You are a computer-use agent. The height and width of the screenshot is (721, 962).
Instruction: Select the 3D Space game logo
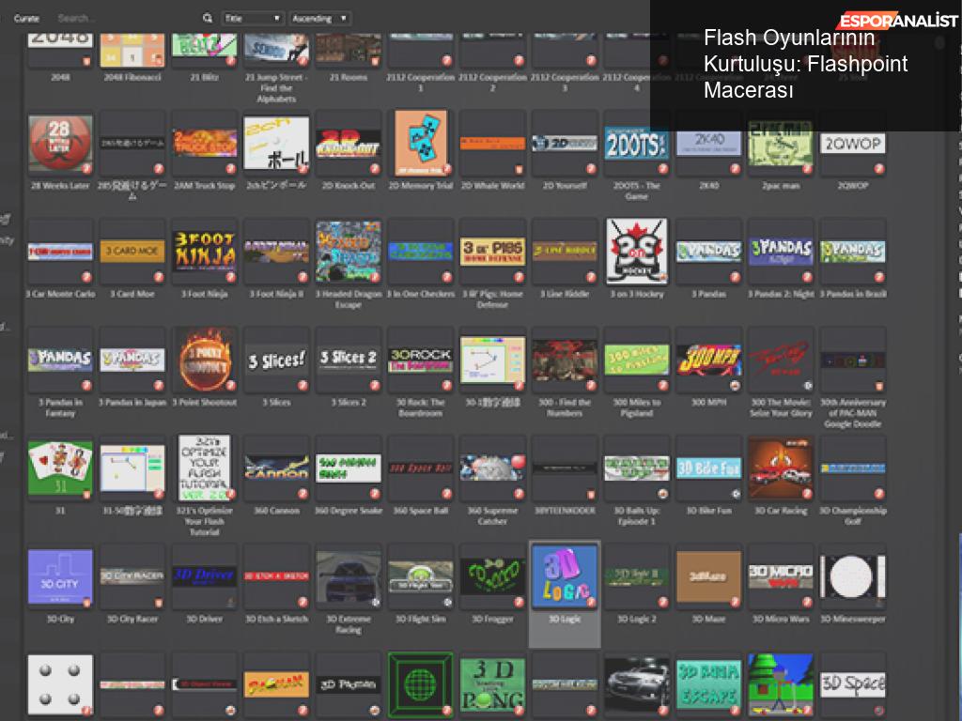pyautogui.click(x=853, y=684)
